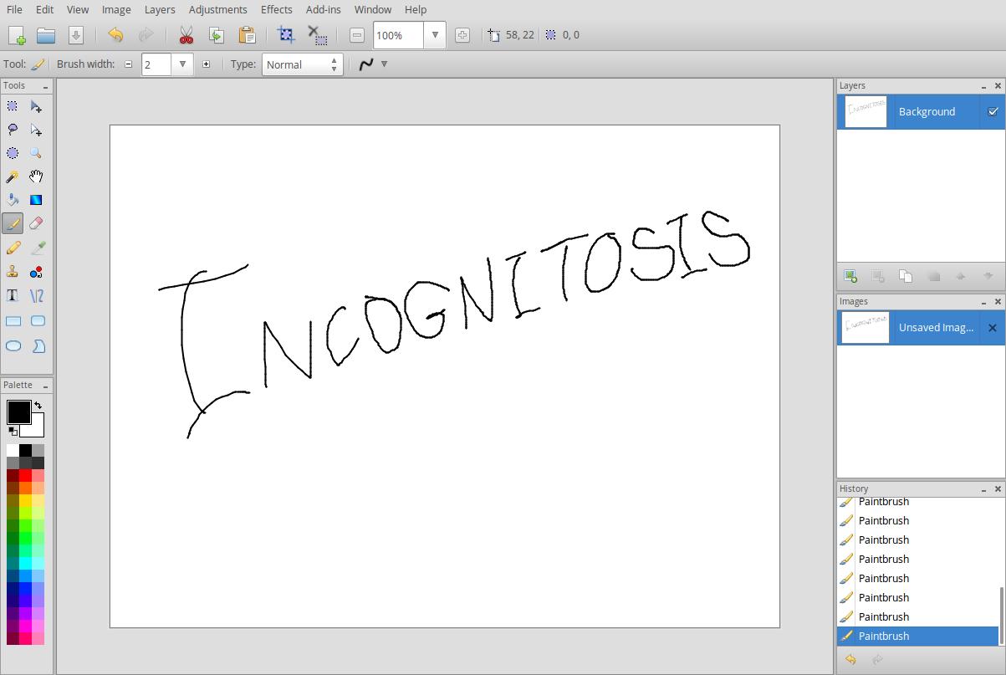Open the Effects menu
Image resolution: width=1006 pixels, height=675 pixels.
[276, 9]
